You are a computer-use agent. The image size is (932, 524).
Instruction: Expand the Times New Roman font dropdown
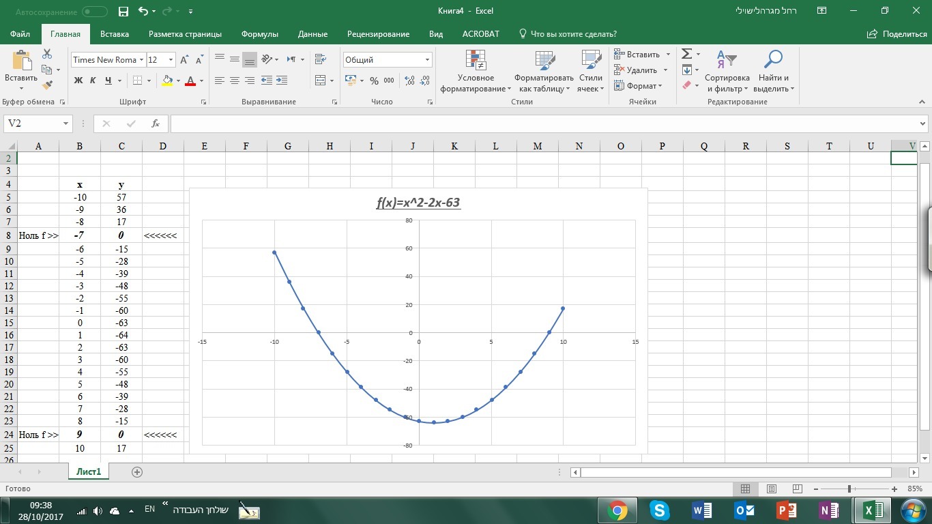tap(142, 60)
